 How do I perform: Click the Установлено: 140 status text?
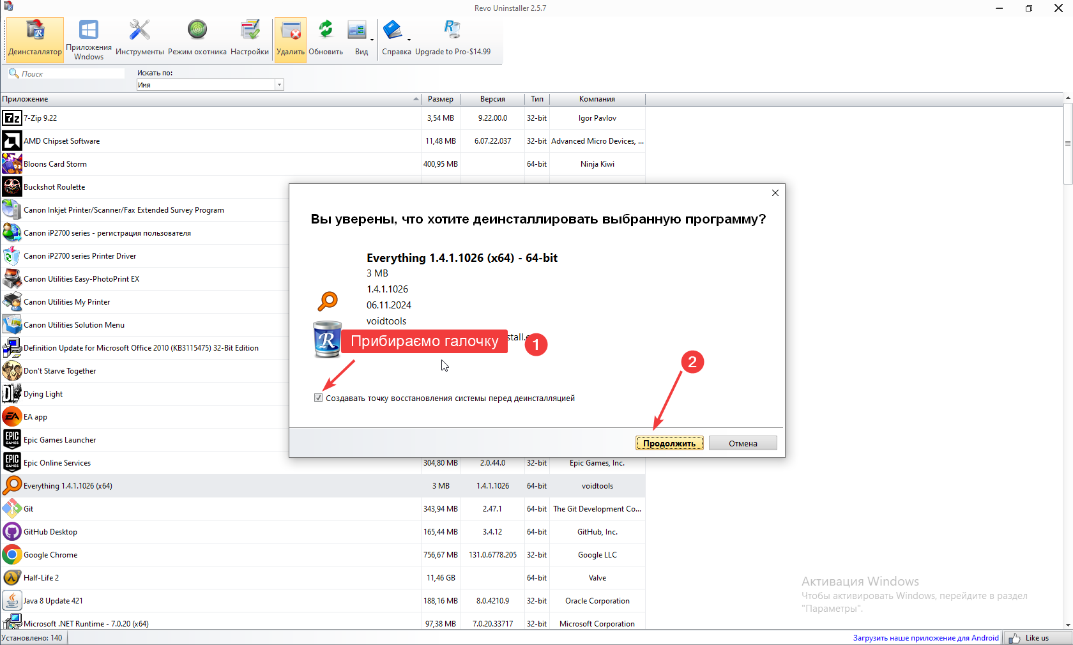click(32, 638)
